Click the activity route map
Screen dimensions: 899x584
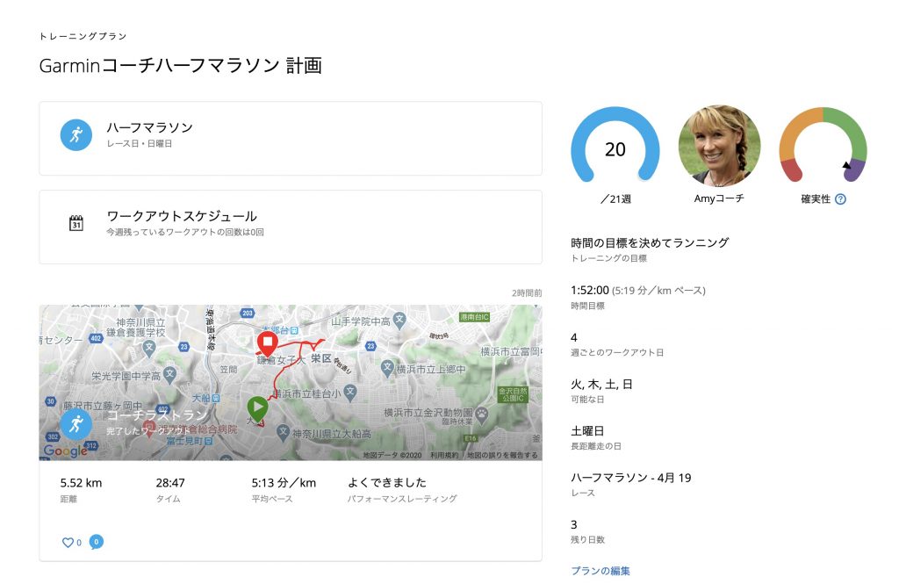pos(291,382)
